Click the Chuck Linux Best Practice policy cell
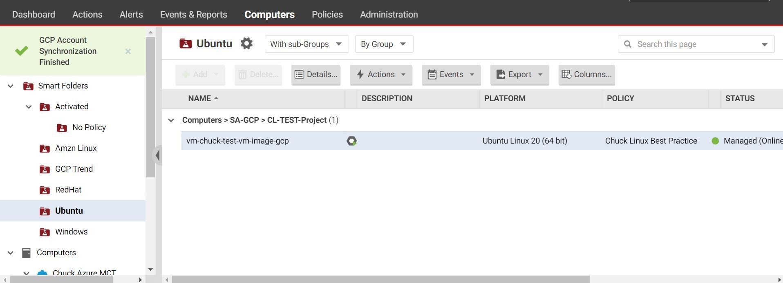Viewport: 783px width, 283px height. coord(651,141)
